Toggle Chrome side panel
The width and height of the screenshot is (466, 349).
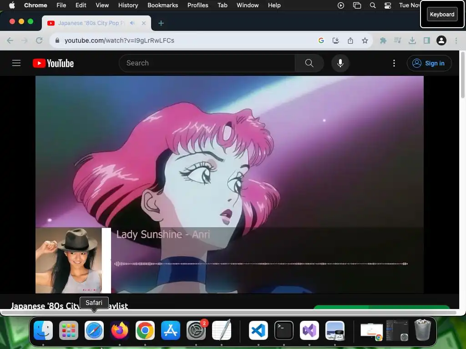pos(427,40)
